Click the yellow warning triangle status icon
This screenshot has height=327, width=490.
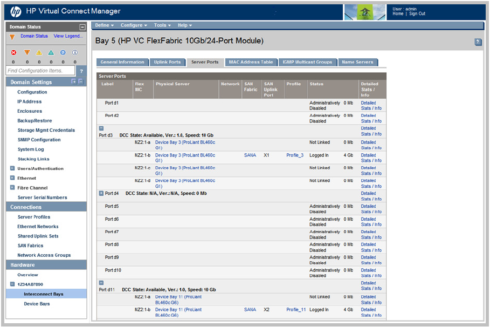click(39, 52)
